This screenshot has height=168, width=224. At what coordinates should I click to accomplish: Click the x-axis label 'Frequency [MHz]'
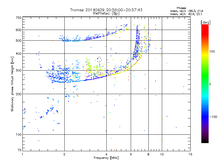[x=106, y=158]
